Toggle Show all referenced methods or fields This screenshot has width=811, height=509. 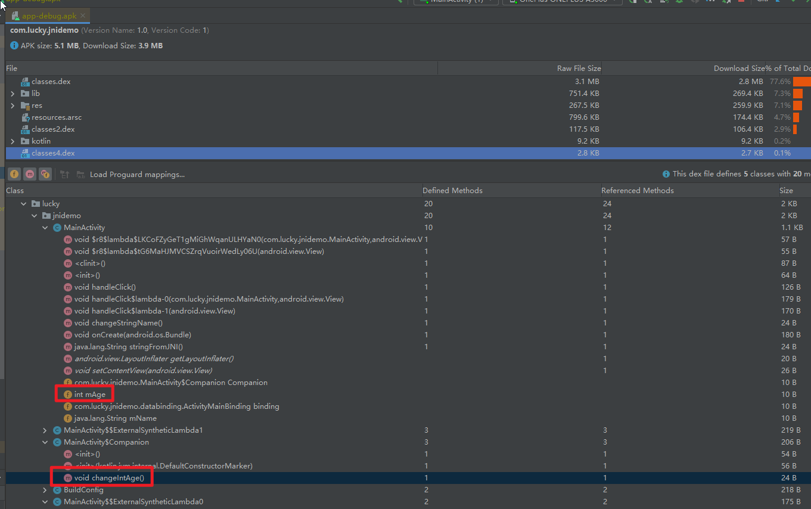coord(45,174)
